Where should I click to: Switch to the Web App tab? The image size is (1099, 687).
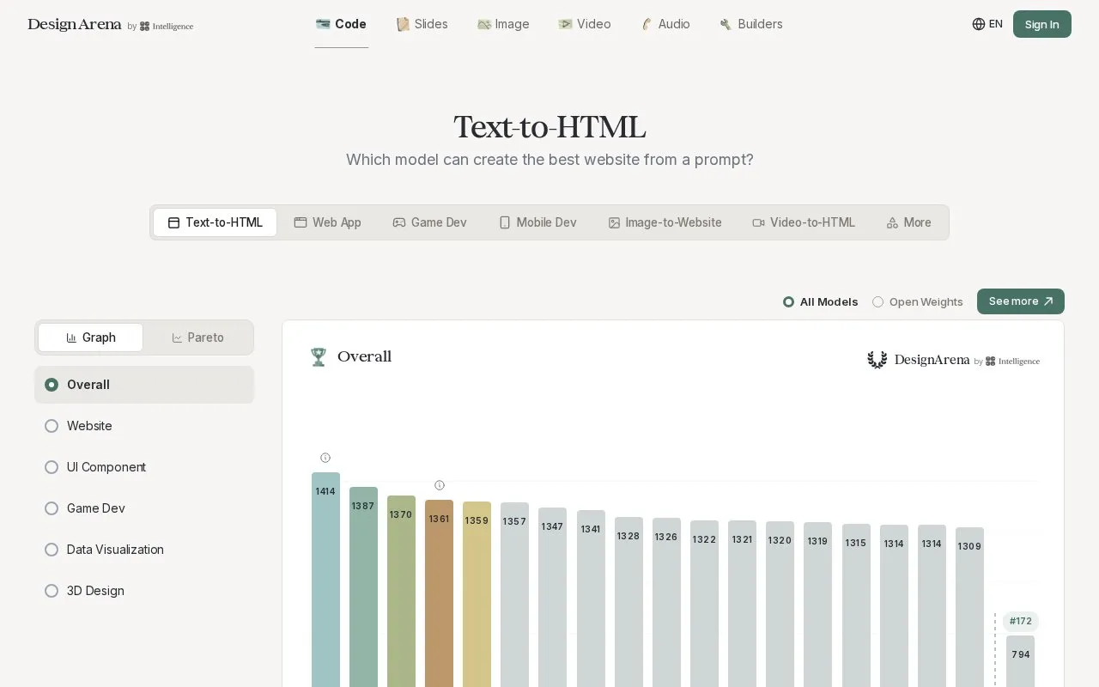pos(327,222)
